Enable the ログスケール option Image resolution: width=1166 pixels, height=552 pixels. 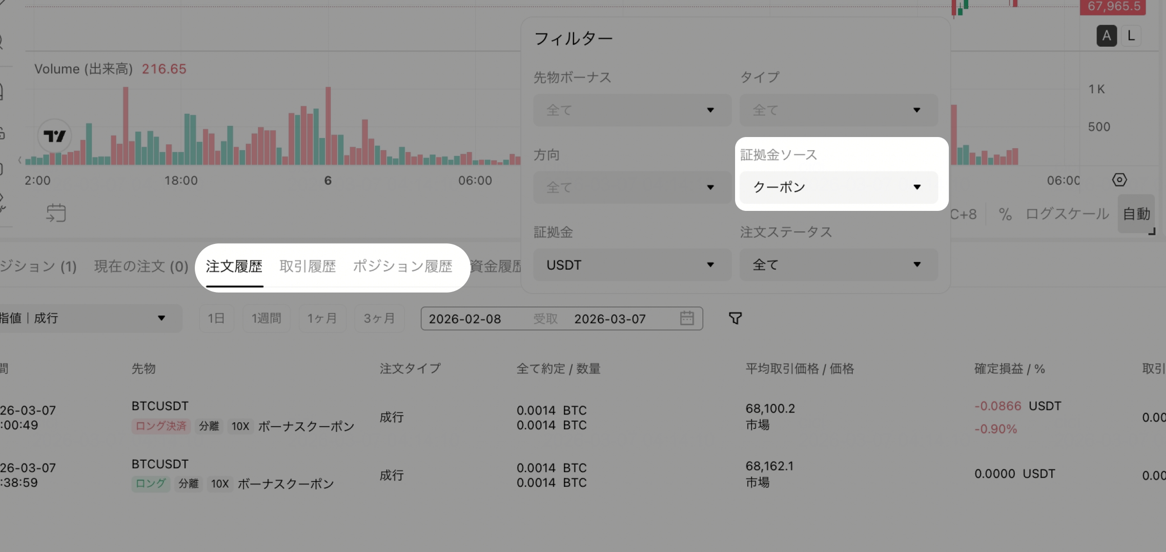click(1067, 214)
